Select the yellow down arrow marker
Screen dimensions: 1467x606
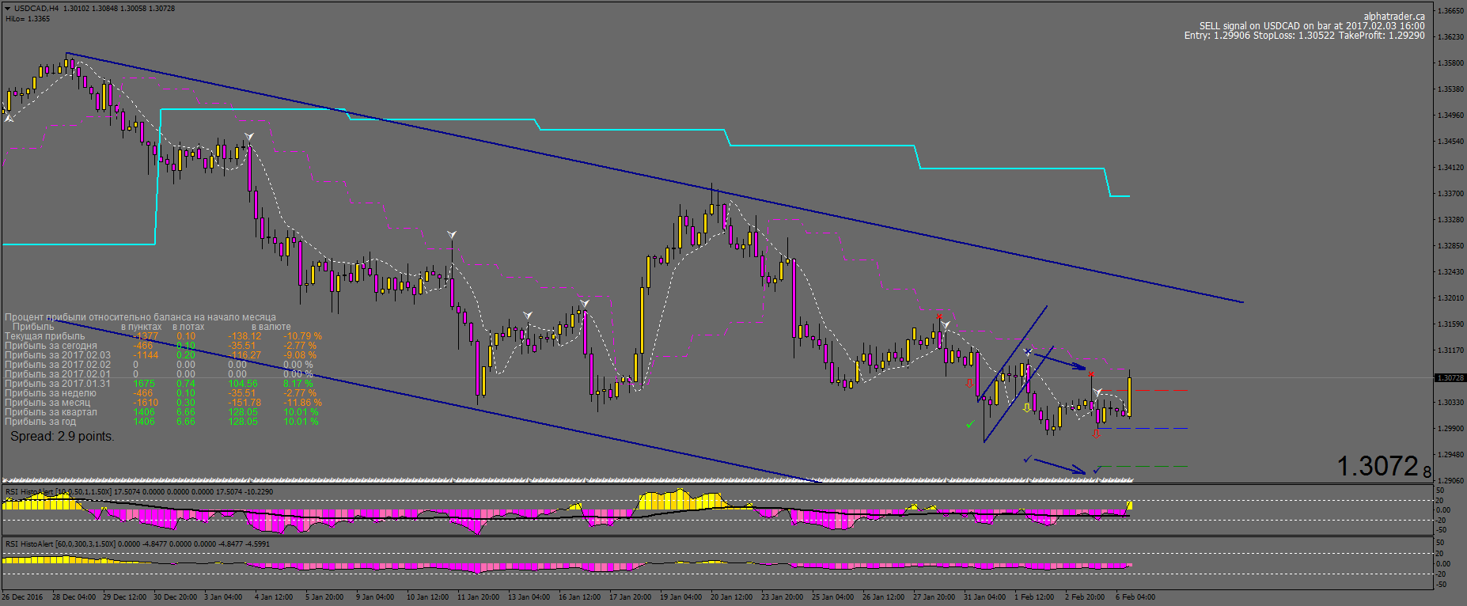1027,408
